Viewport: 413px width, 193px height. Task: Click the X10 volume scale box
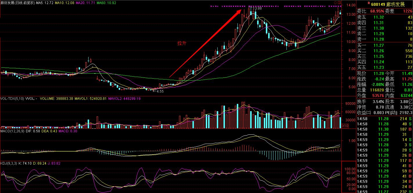(x=345, y=126)
